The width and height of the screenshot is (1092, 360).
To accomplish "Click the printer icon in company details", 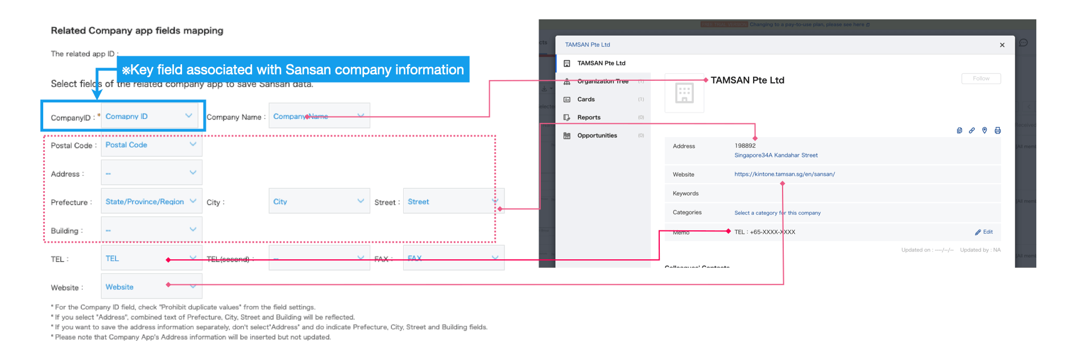I will pos(998,130).
